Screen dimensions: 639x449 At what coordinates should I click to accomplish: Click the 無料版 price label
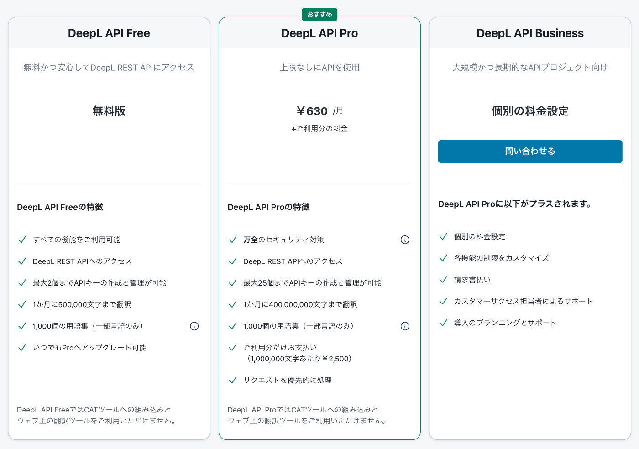coord(109,111)
